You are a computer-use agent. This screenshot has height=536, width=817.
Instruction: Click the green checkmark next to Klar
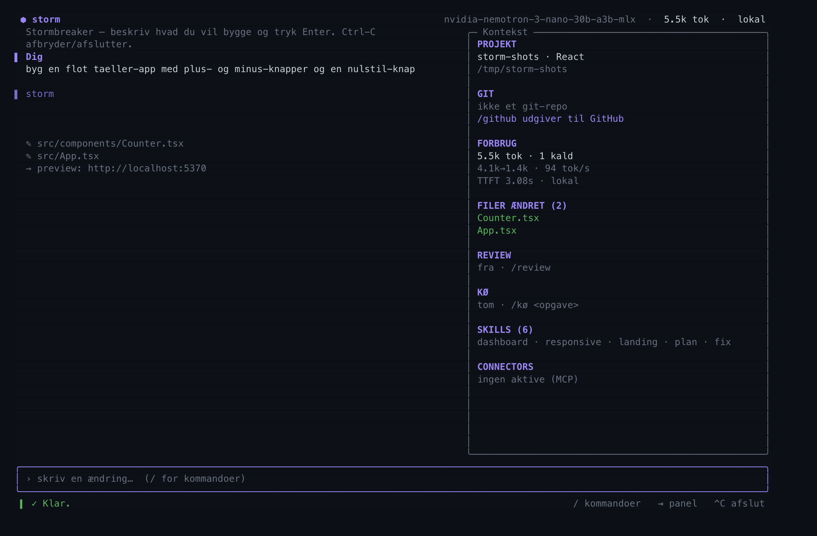[x=34, y=504]
